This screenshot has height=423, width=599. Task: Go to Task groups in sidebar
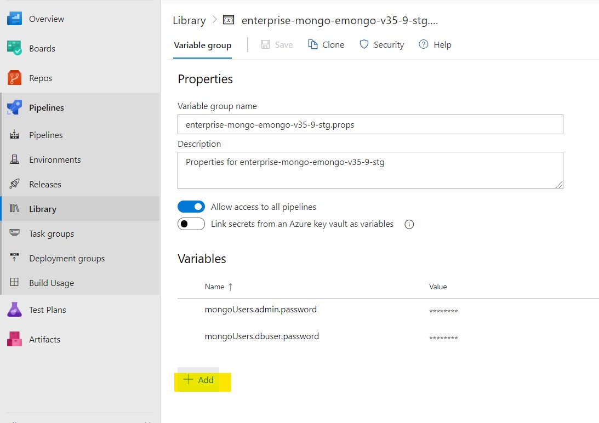[52, 233]
